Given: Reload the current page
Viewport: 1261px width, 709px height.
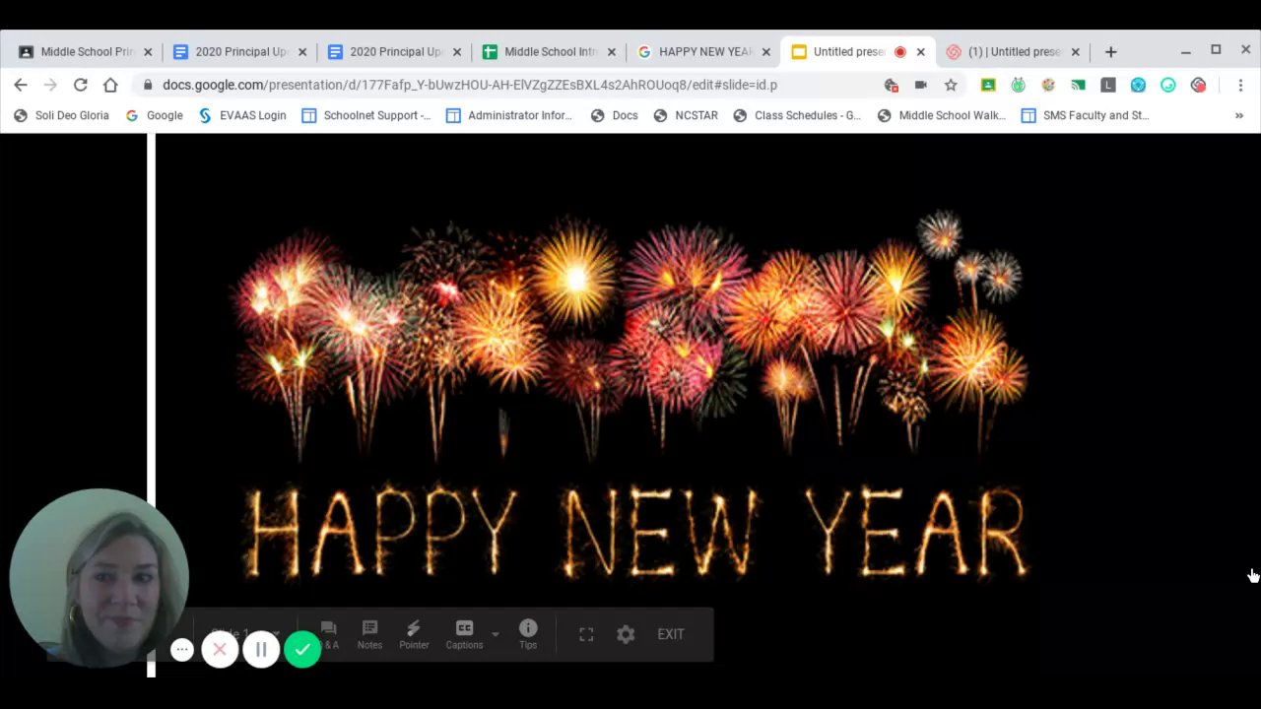Looking at the screenshot, I should 81,85.
